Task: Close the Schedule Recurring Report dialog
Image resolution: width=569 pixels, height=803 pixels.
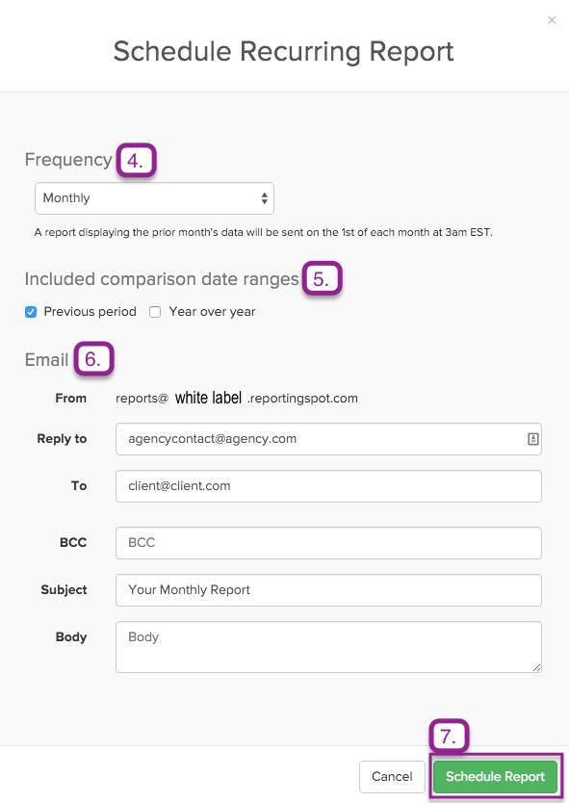Action: click(552, 20)
